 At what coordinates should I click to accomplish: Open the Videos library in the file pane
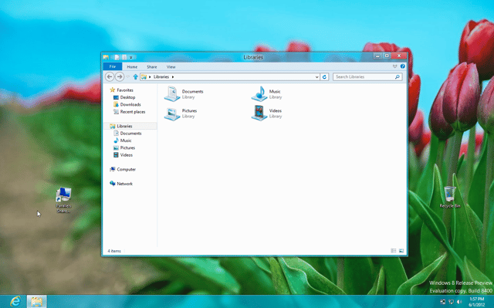(267, 113)
